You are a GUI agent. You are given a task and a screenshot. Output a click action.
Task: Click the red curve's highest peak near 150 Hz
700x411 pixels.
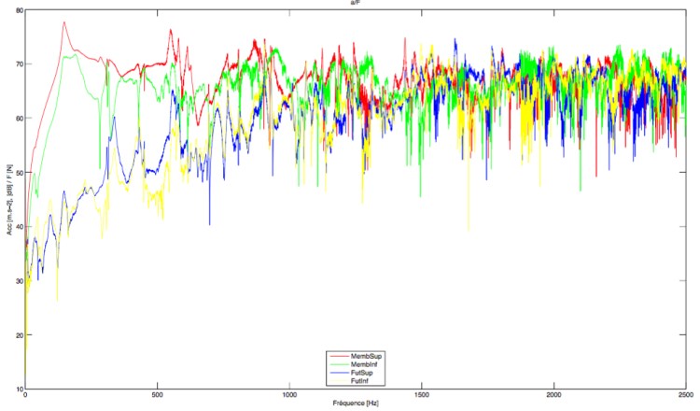[64, 22]
